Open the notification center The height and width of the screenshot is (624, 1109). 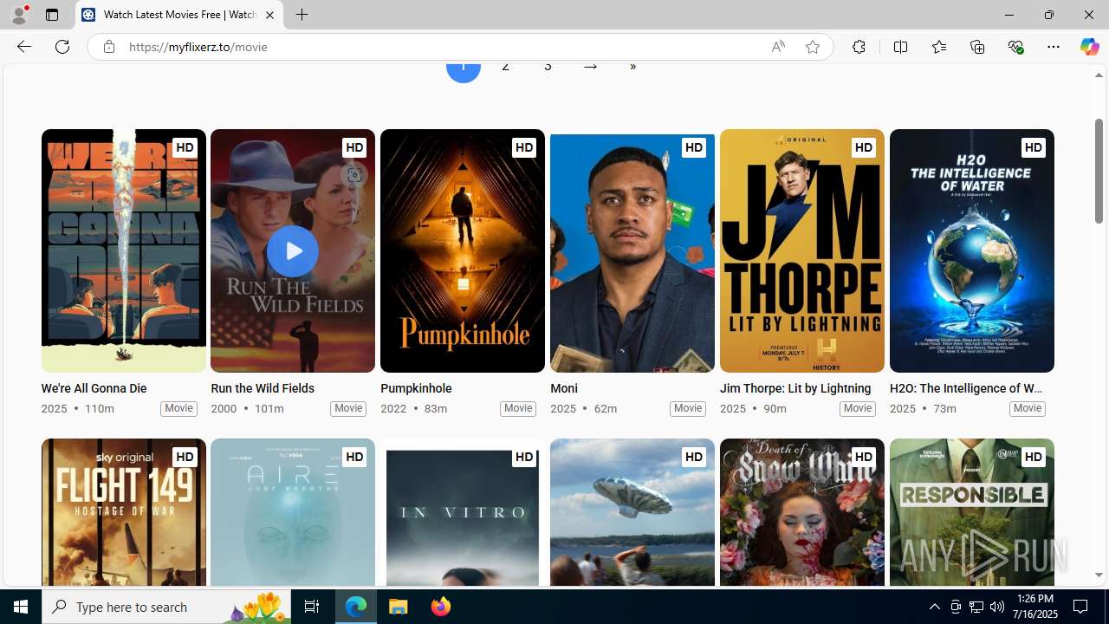click(x=1081, y=607)
